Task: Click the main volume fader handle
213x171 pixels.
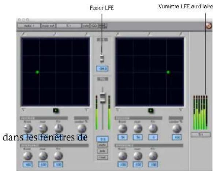Action: tap(102, 97)
